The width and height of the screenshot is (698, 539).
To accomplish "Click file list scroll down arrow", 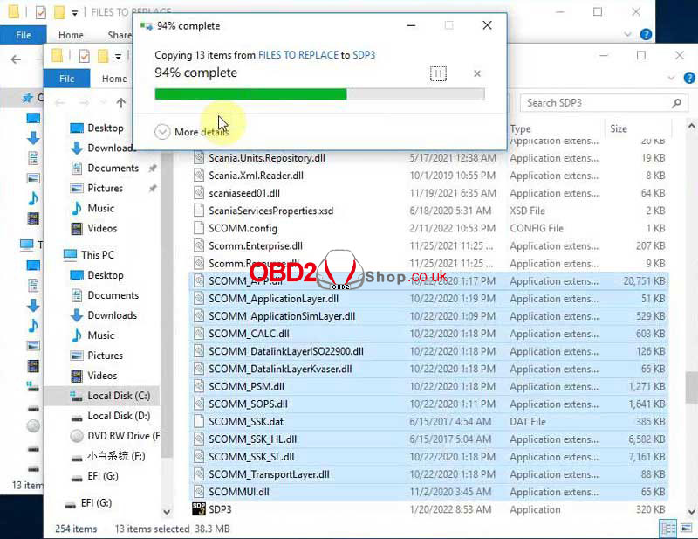I will coord(692,512).
